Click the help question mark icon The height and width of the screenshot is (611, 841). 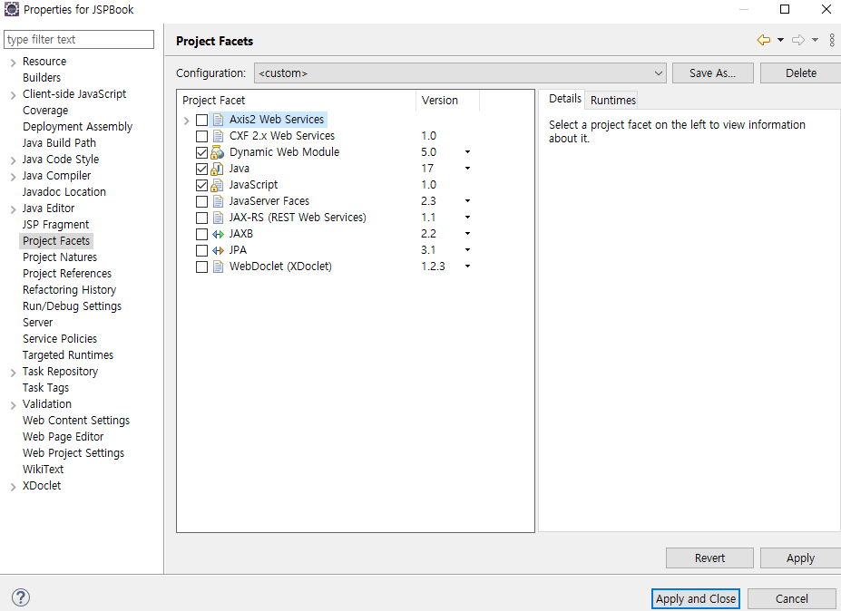20,597
